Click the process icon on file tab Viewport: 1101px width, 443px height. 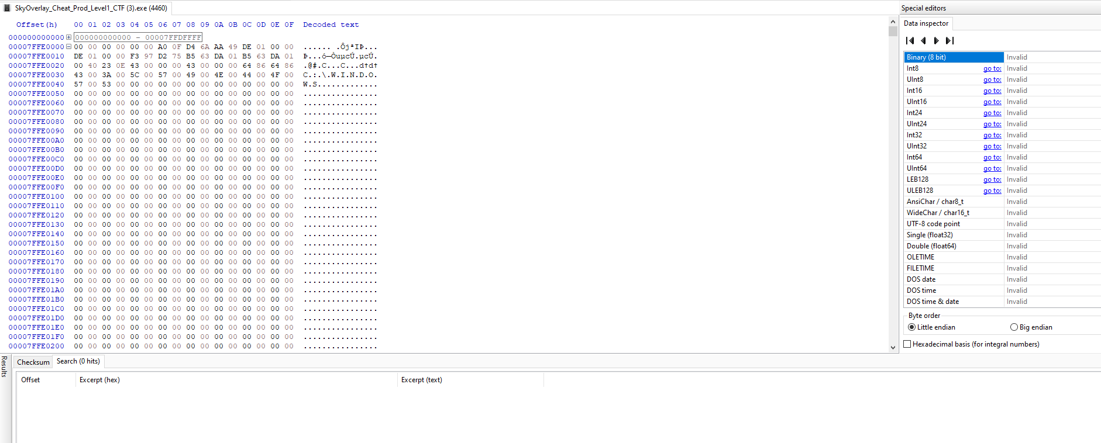[7, 8]
